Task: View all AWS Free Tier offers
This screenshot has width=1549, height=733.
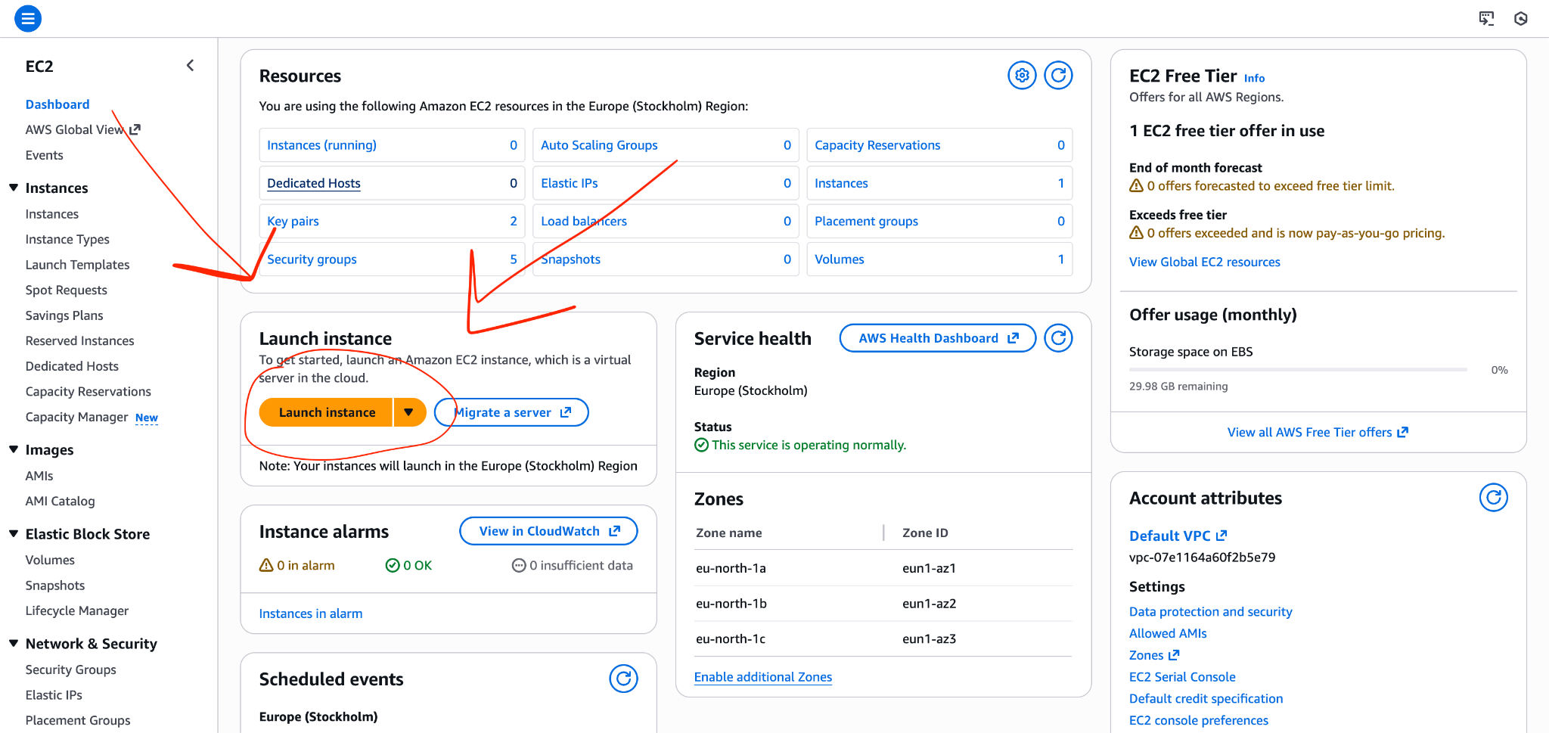Action: click(1317, 432)
